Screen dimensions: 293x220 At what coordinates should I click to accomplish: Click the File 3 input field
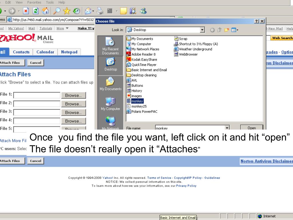[x=37, y=112]
